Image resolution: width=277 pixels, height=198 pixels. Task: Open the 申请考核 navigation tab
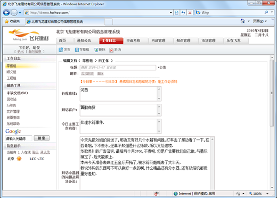pyautogui.click(x=136, y=40)
